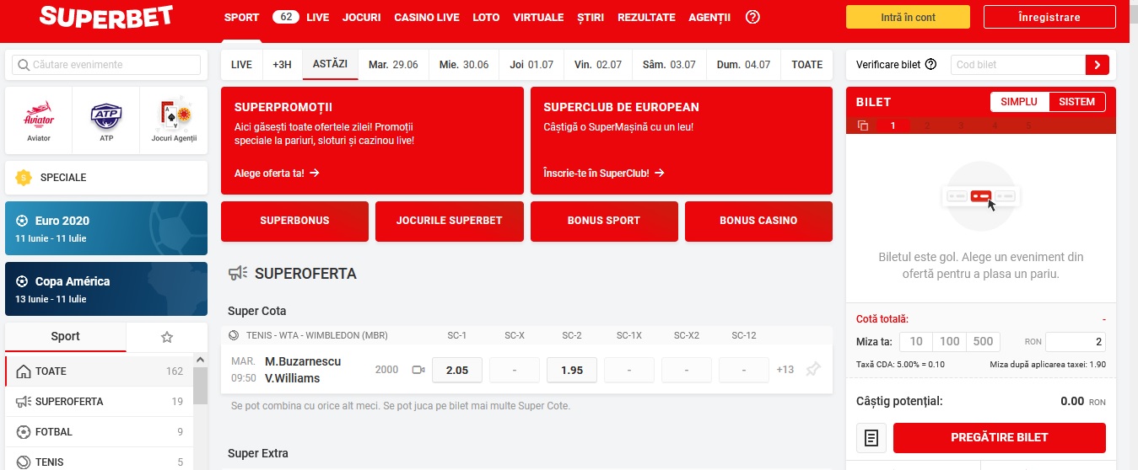This screenshot has width=1138, height=470.
Task: Switch to ticket tab 2
Action: pyautogui.click(x=926, y=126)
